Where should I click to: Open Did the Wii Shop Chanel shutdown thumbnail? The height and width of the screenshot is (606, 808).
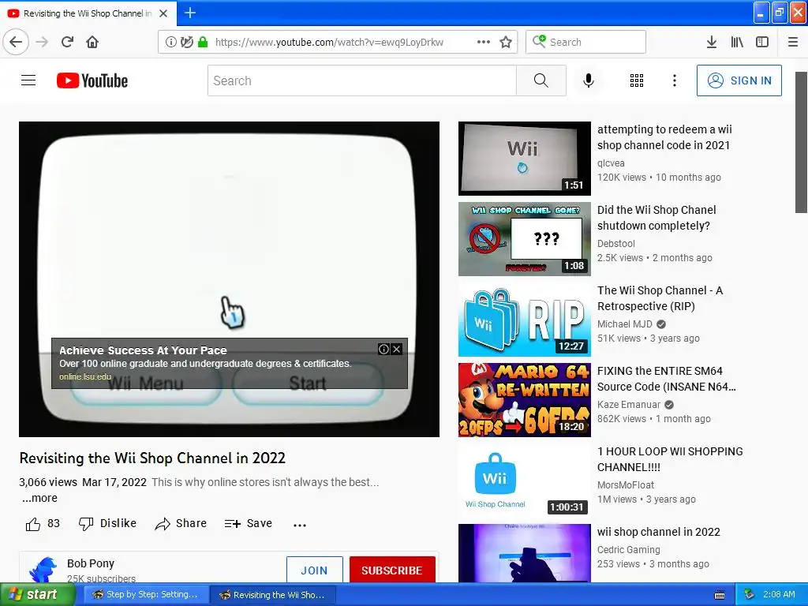pos(525,239)
